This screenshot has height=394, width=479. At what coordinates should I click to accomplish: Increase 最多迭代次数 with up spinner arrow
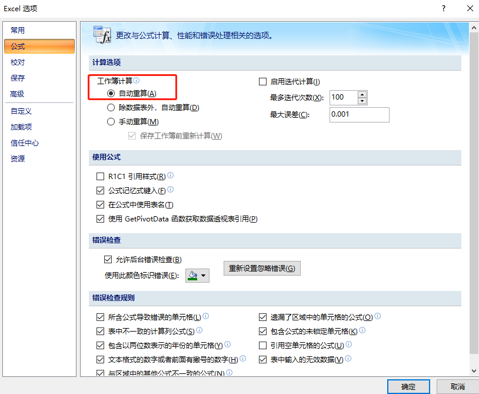(362, 95)
